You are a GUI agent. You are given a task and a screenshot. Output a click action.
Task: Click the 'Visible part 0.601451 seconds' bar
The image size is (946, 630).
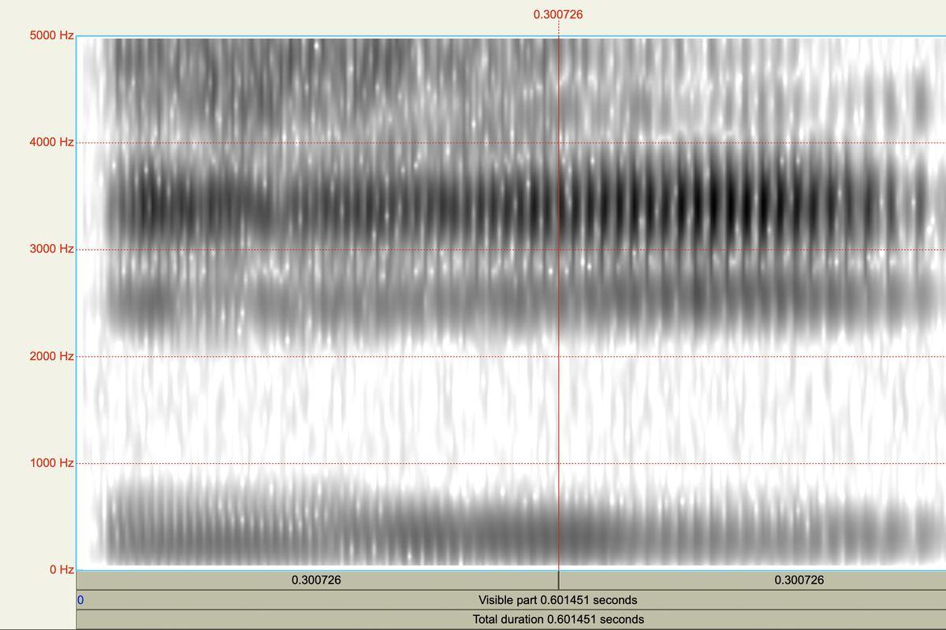click(512, 600)
